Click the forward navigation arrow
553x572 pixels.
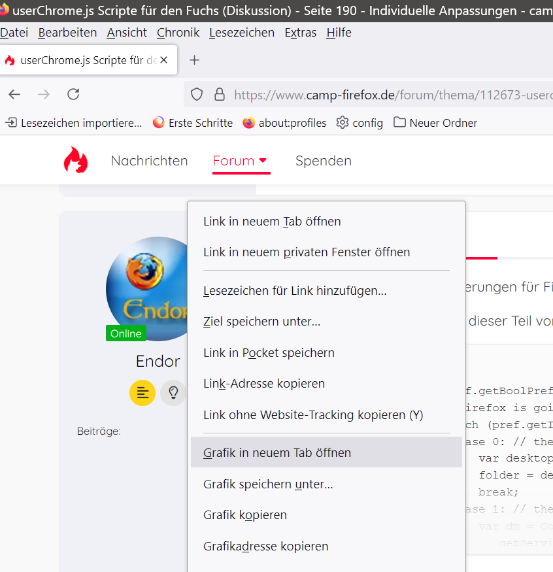44,95
